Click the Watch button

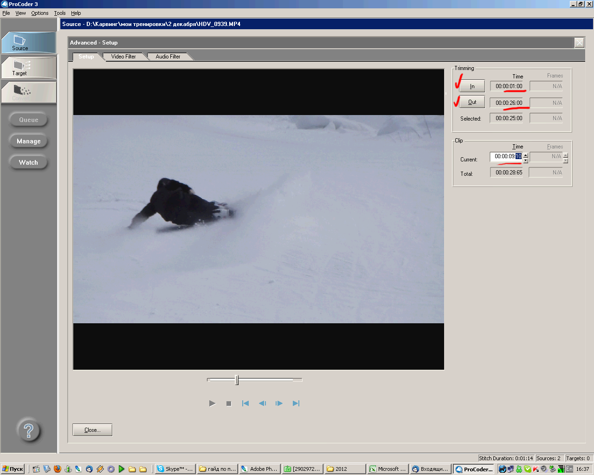pyautogui.click(x=29, y=162)
